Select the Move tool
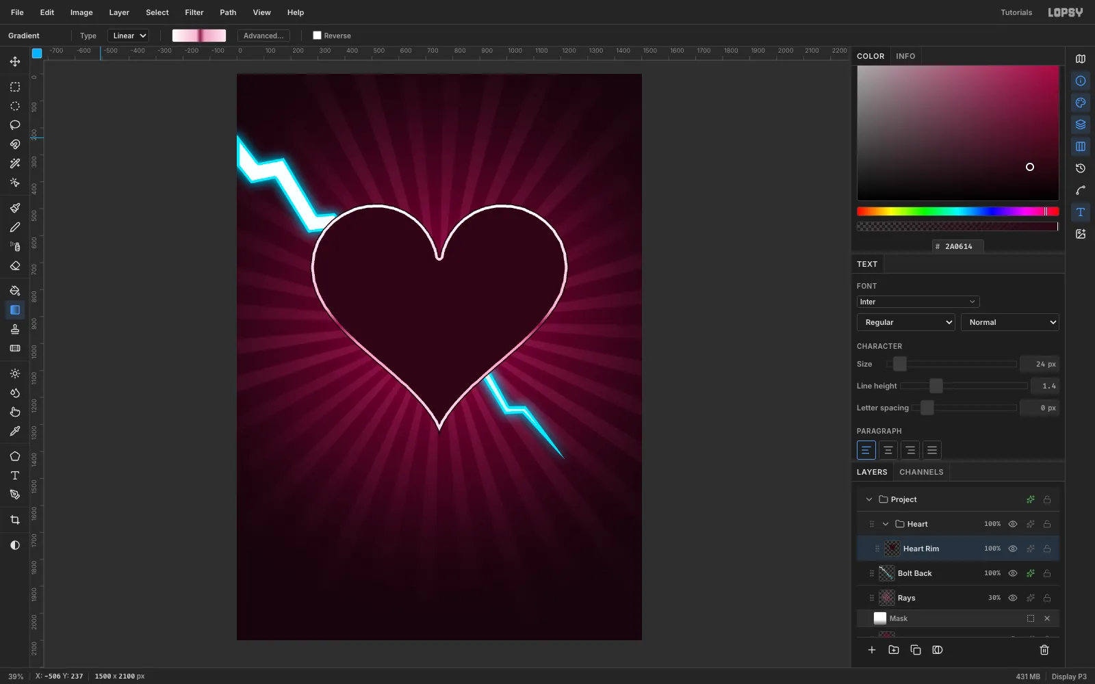 15,62
